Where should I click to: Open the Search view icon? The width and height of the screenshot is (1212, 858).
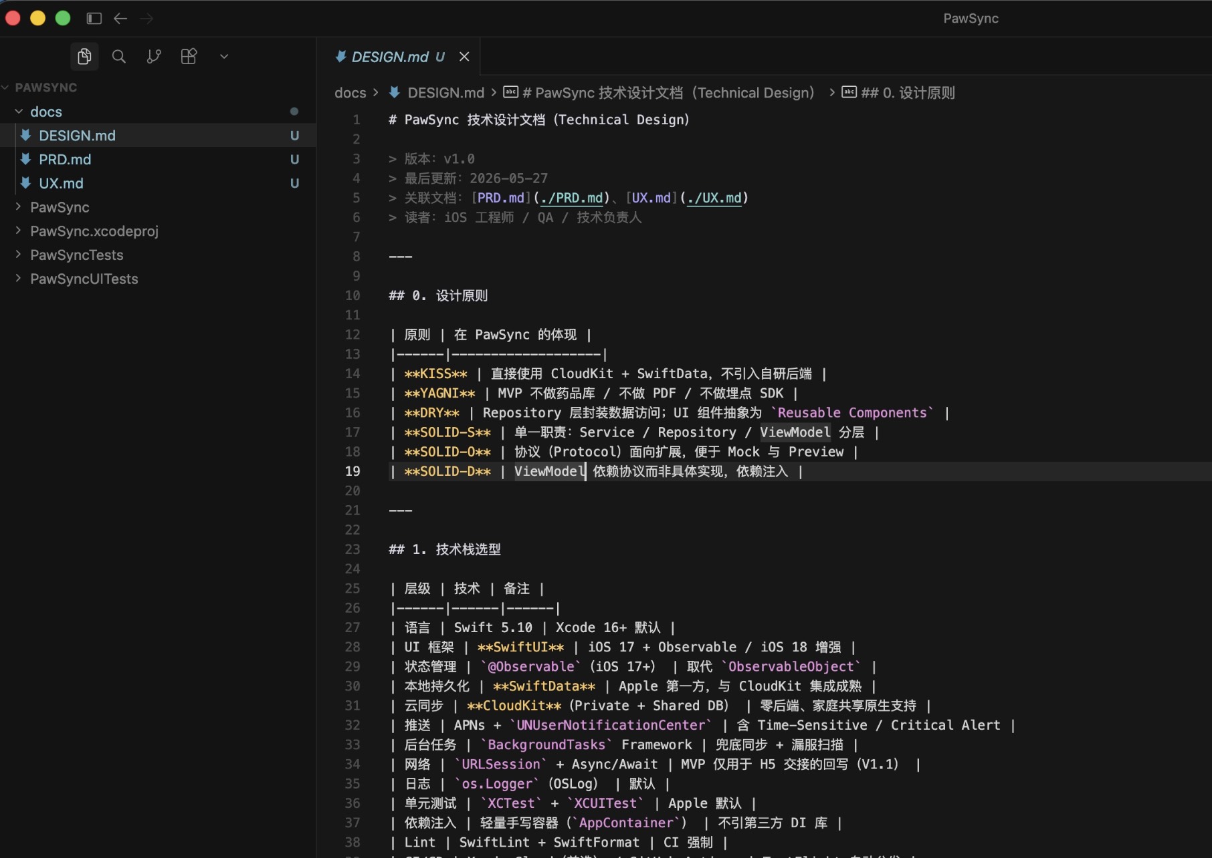(119, 57)
